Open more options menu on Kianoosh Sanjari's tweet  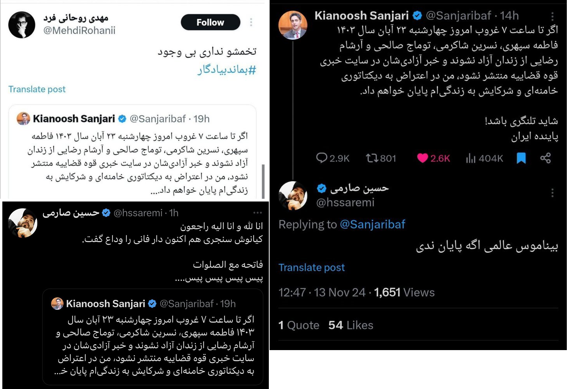coord(552,16)
